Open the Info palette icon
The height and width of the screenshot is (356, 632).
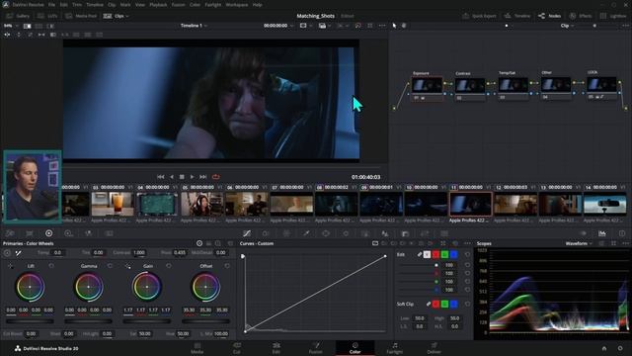click(x=622, y=233)
